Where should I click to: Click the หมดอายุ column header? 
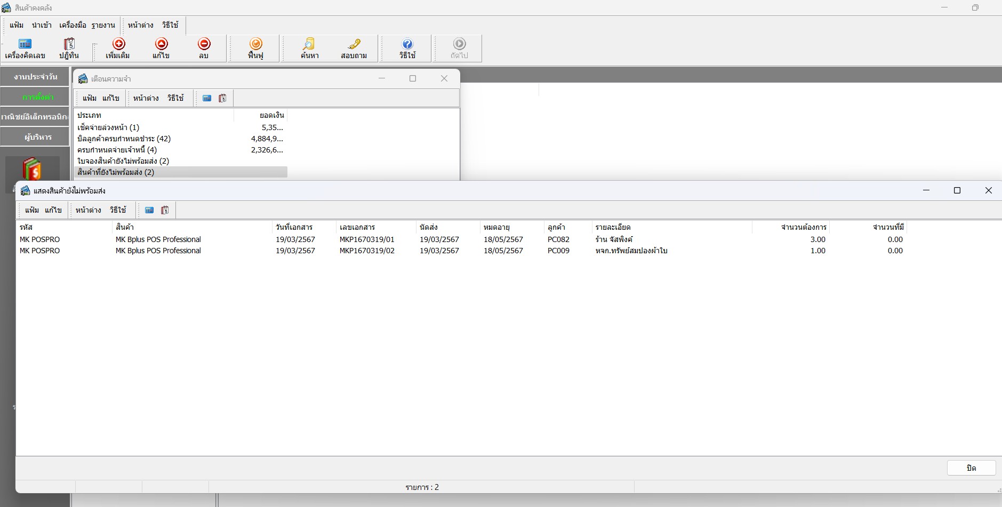(512, 227)
